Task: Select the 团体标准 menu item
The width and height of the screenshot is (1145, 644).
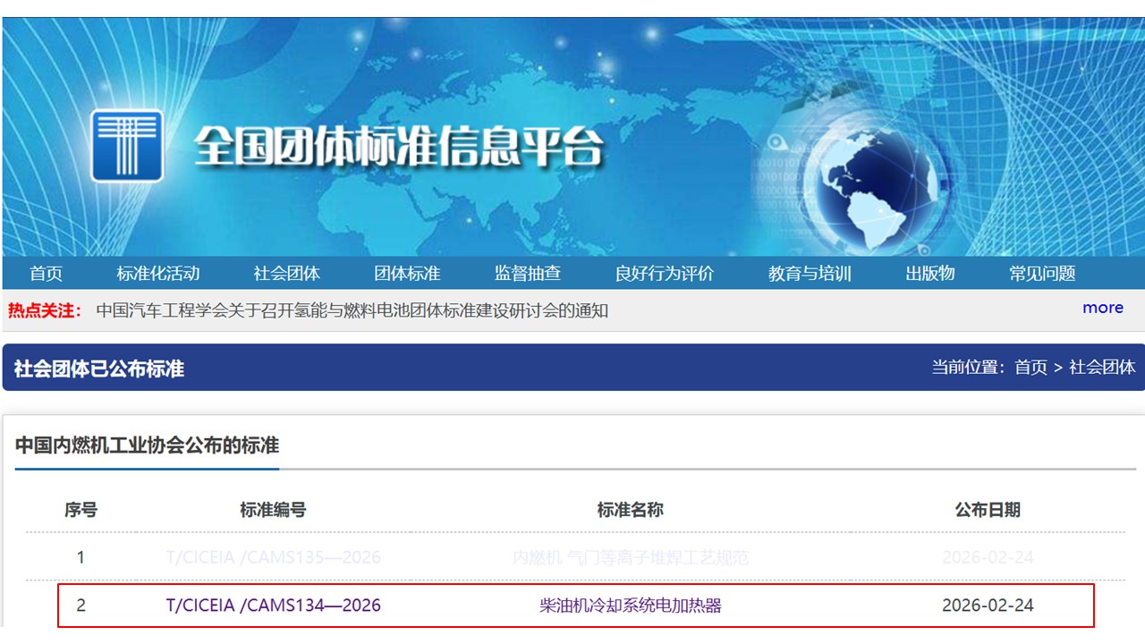Action: [x=407, y=274]
